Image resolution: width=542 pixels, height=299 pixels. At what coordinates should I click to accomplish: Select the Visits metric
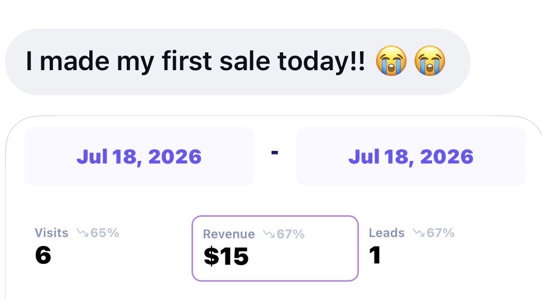(76, 246)
